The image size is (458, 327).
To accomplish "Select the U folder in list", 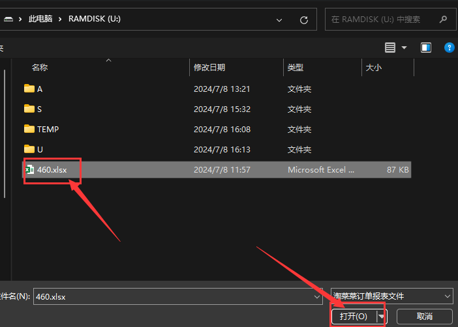I will (40, 149).
